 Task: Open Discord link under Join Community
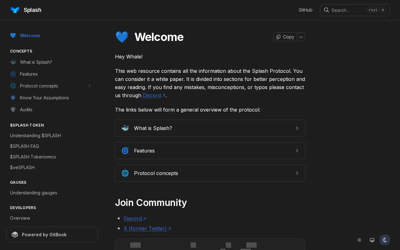[x=135, y=218]
